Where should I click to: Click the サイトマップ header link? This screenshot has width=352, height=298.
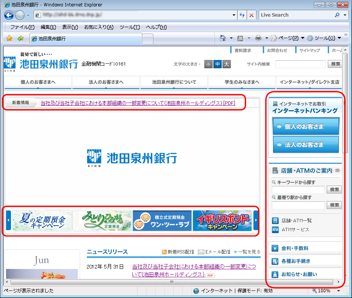[x=310, y=51]
